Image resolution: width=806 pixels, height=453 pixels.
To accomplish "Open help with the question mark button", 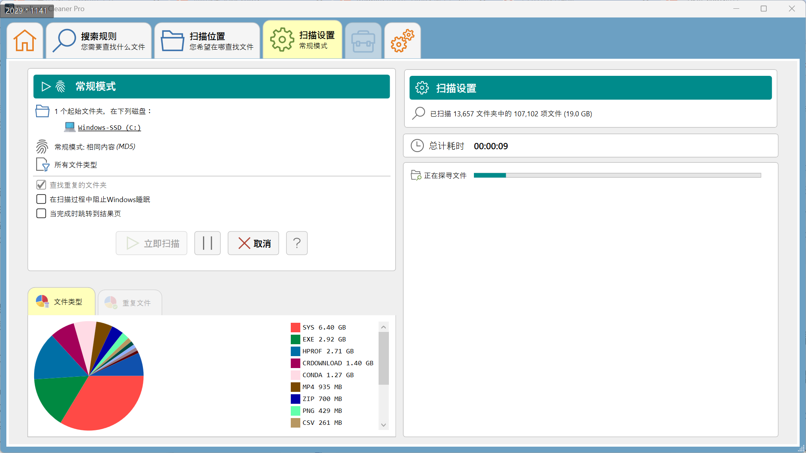I will [297, 243].
